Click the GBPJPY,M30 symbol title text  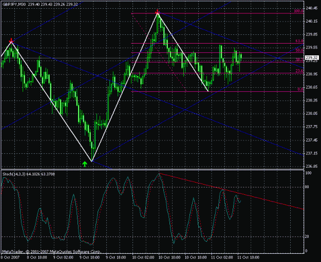(14, 4)
